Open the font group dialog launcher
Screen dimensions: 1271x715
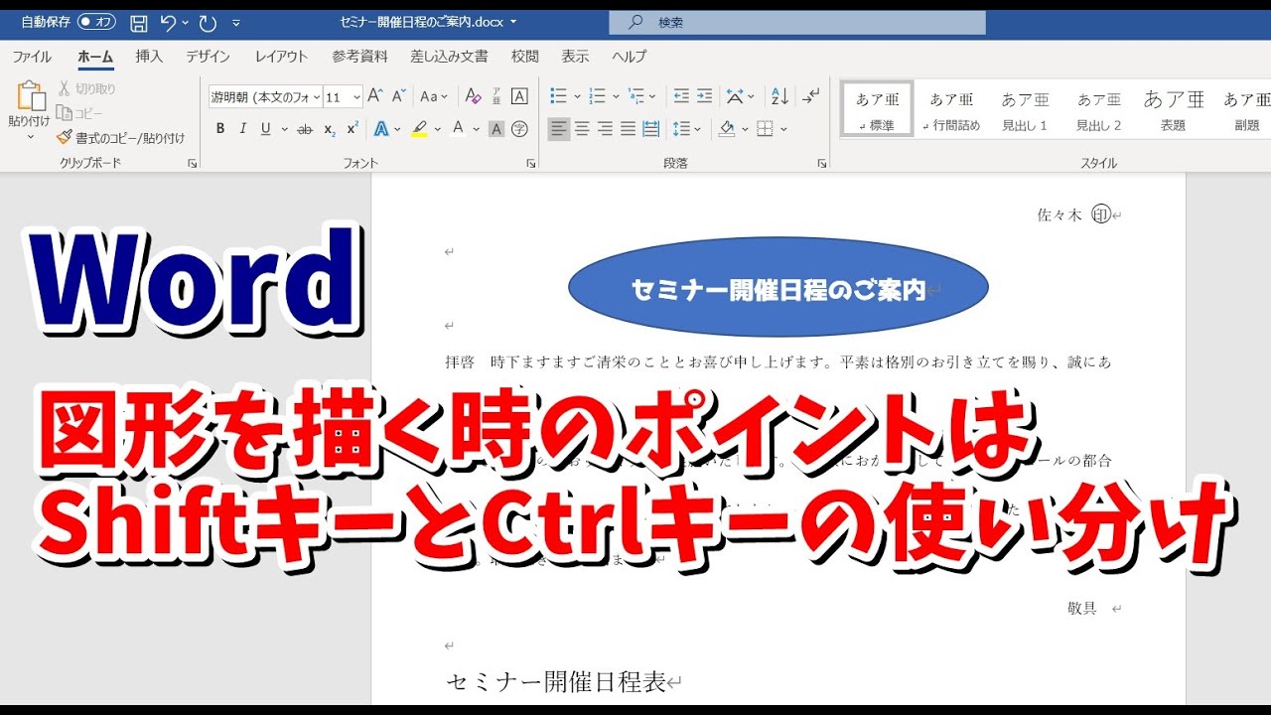530,163
